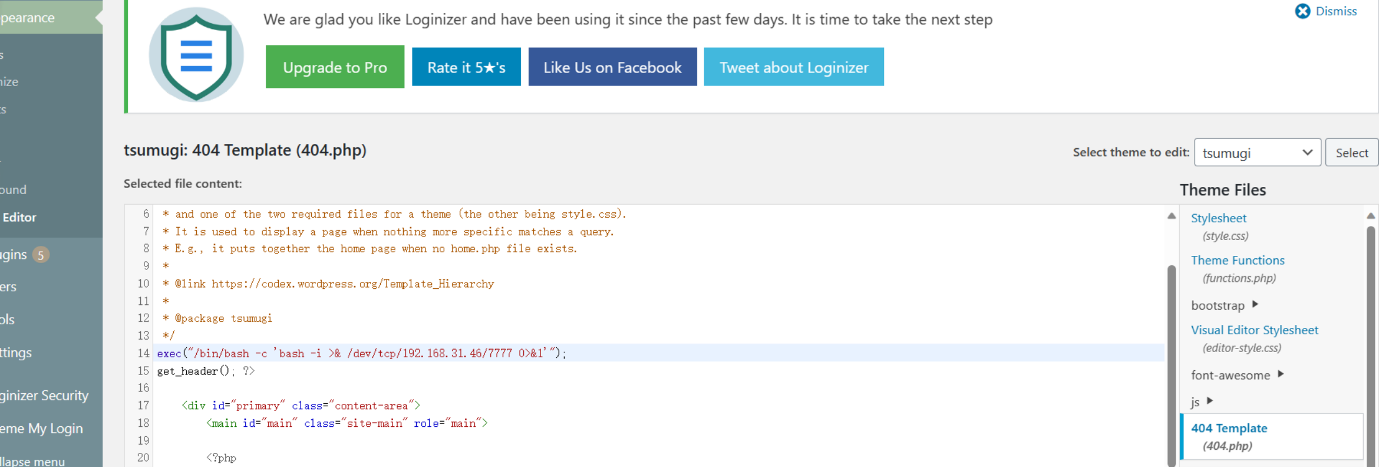This screenshot has width=1379, height=467.
Task: Click line number 20 in gutter
Action: 143,458
